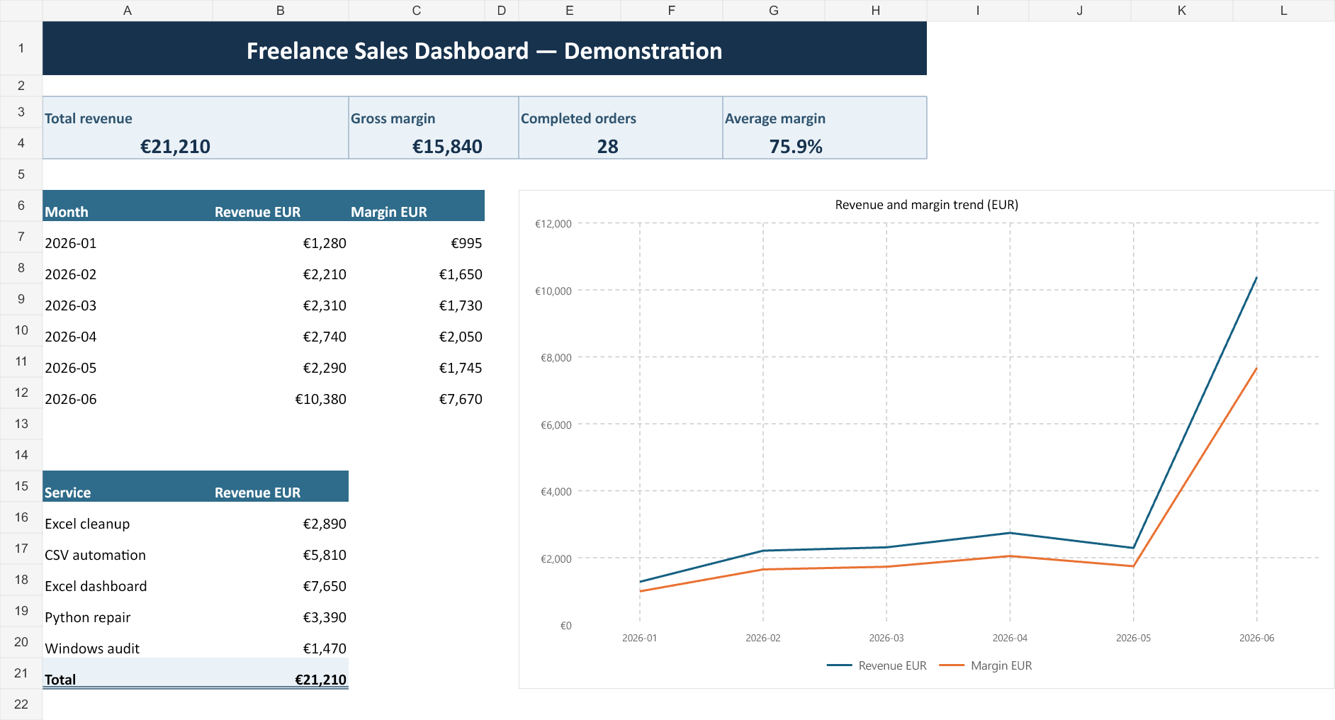The image size is (1335, 720).
Task: Select the column L header
Action: pyautogui.click(x=1284, y=11)
